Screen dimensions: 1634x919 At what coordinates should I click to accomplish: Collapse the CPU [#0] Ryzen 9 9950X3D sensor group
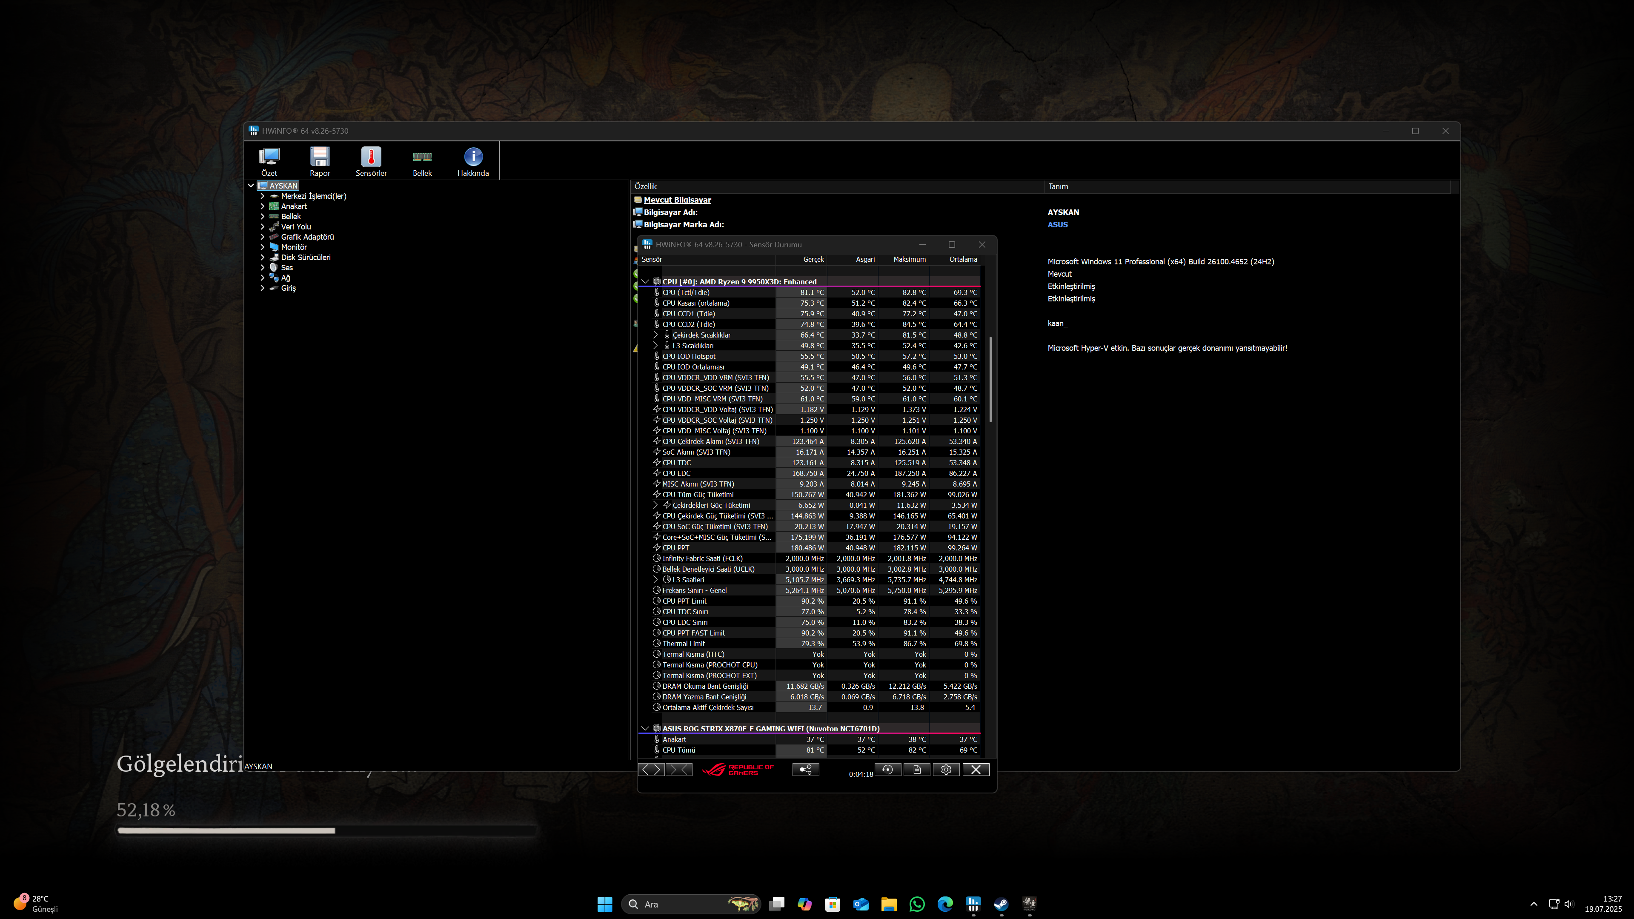(645, 282)
